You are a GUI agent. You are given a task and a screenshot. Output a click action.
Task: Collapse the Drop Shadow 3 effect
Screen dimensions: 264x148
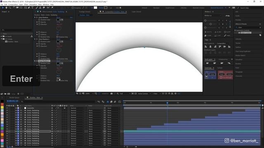35,61
